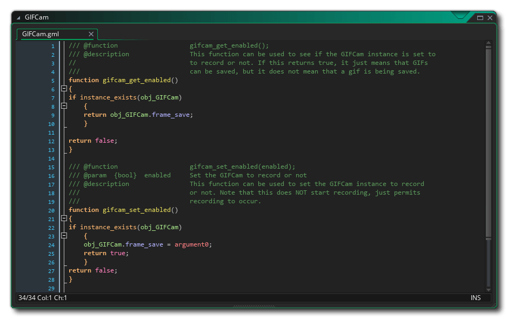Click line number 1 in the gutter
The image size is (508, 319).
click(52, 45)
